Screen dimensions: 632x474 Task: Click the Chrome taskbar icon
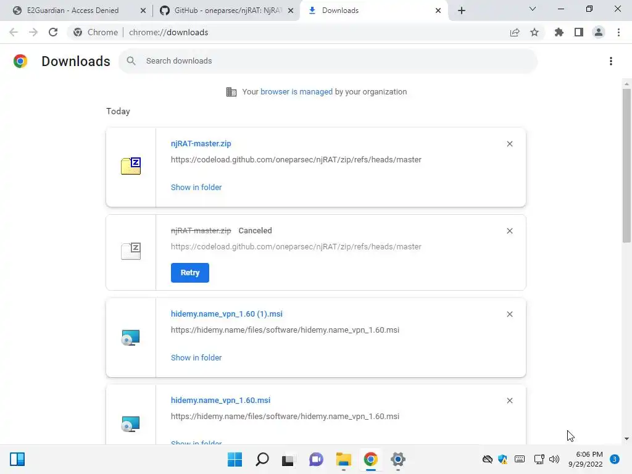pos(371,459)
